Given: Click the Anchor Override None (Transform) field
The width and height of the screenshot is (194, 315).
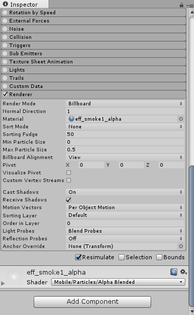Looking at the screenshot, I should coord(122,246).
